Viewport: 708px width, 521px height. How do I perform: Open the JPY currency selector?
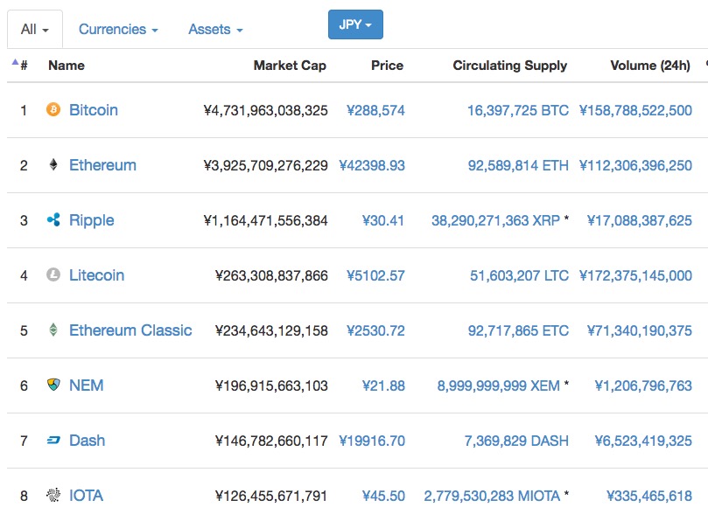[355, 24]
